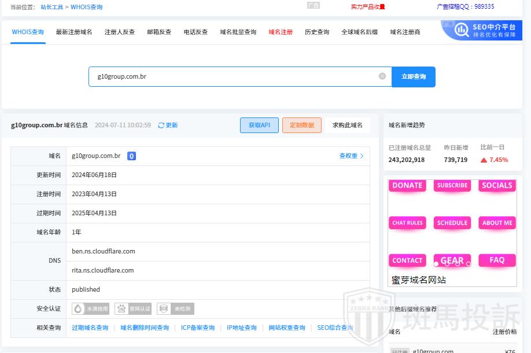Click 站长工具 breadcrumb link

click(52, 7)
